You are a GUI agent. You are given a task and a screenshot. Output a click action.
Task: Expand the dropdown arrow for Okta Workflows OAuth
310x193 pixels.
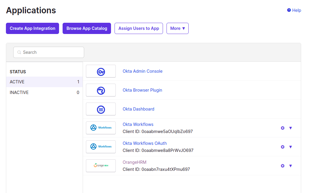point(291,147)
